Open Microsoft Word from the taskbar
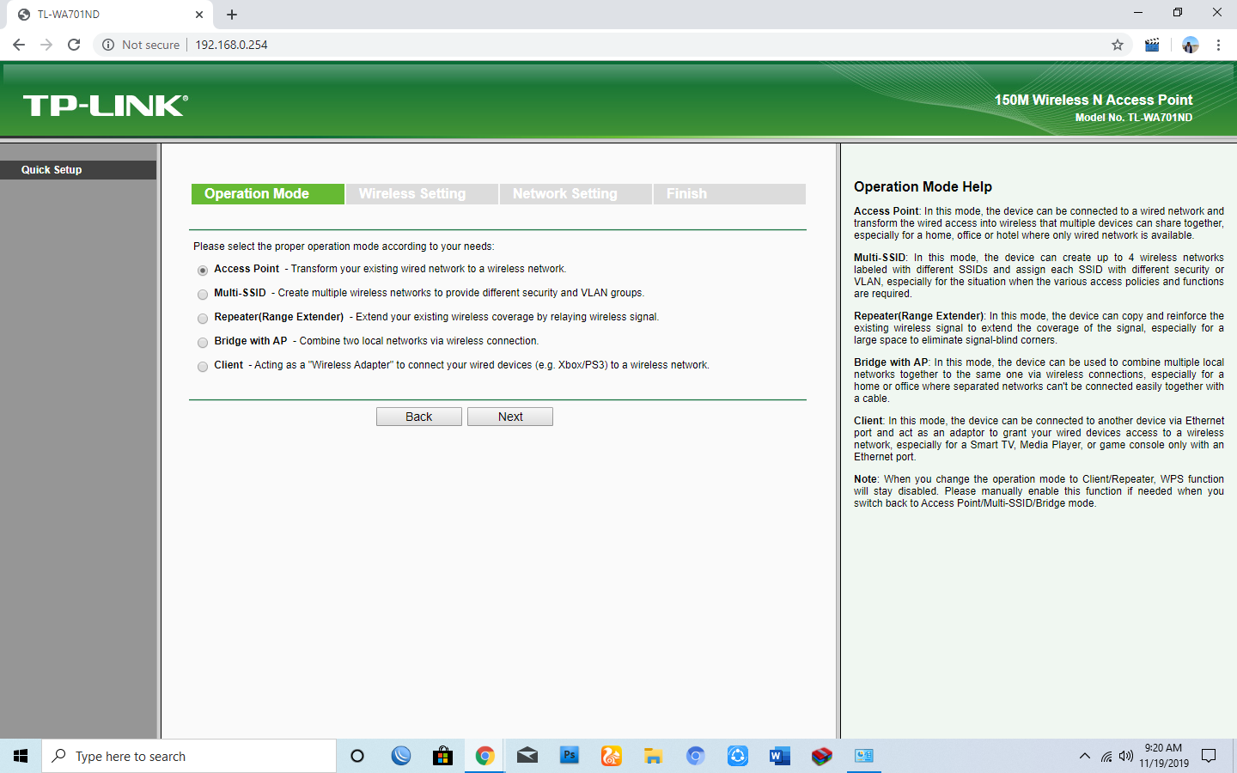The height and width of the screenshot is (773, 1237). point(779,756)
